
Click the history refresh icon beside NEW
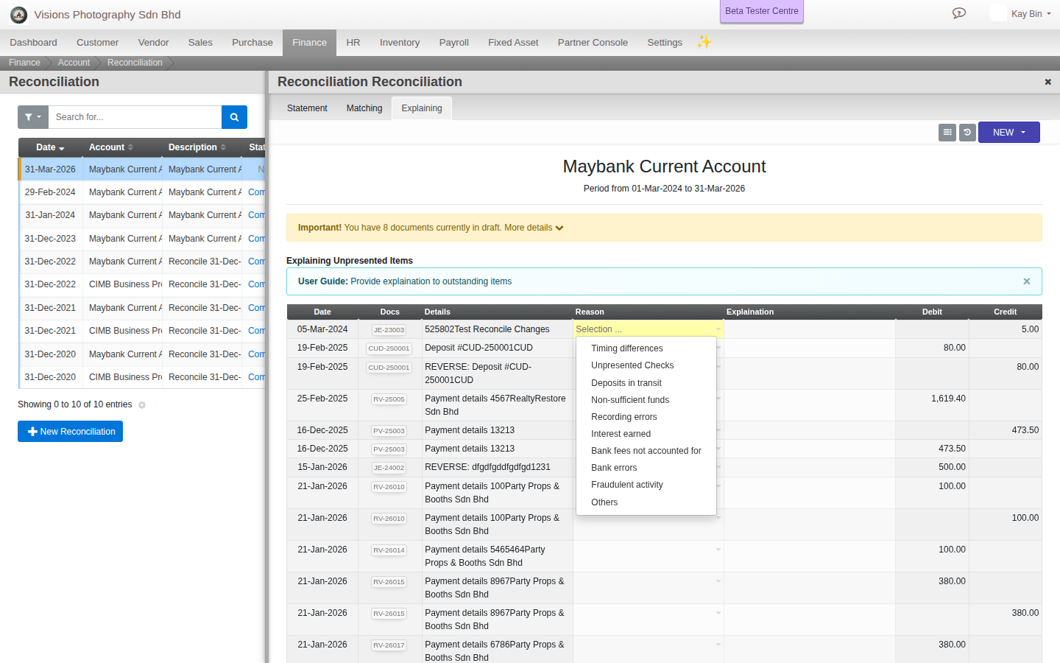tap(967, 133)
